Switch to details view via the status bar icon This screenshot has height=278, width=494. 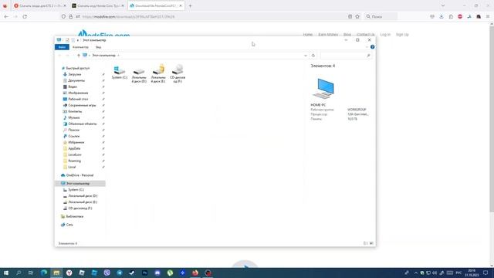(365, 243)
